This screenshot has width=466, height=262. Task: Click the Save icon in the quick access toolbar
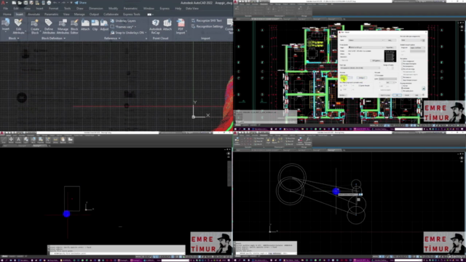pos(25,3)
